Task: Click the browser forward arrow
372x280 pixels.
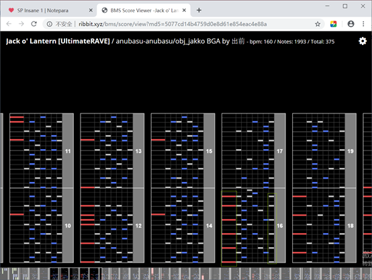Action: pos(21,24)
